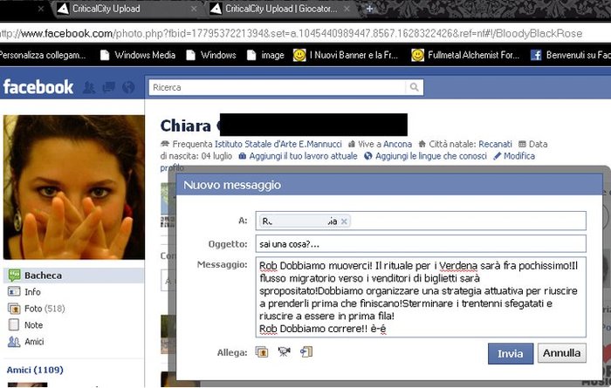Open Amici (1109) friends list link
611x388 pixels.
[x=35, y=370]
